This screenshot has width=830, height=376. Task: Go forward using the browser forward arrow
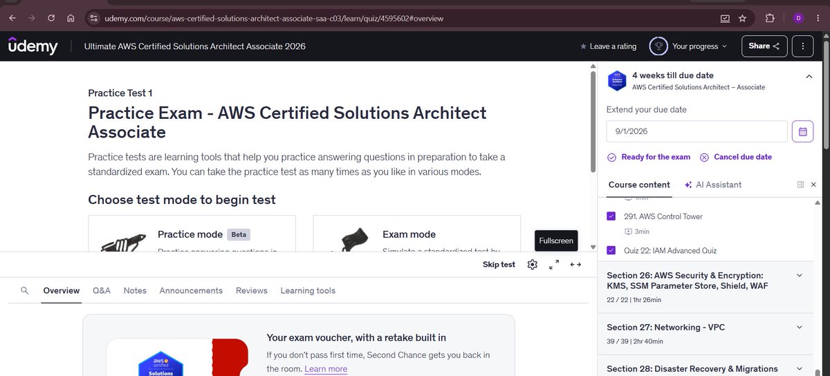tap(31, 19)
